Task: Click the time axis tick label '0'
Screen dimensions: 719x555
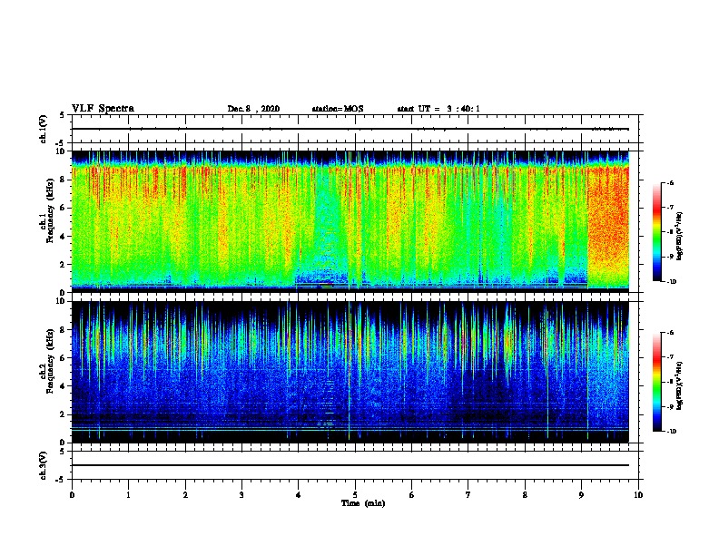Action: click(72, 495)
